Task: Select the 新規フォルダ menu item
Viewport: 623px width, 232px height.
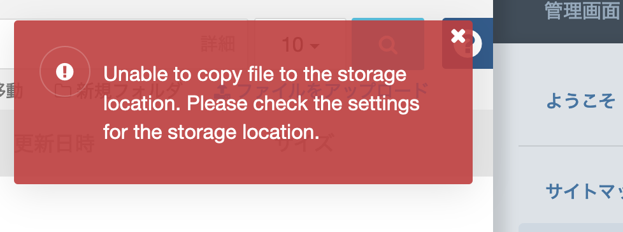Action: [119, 91]
